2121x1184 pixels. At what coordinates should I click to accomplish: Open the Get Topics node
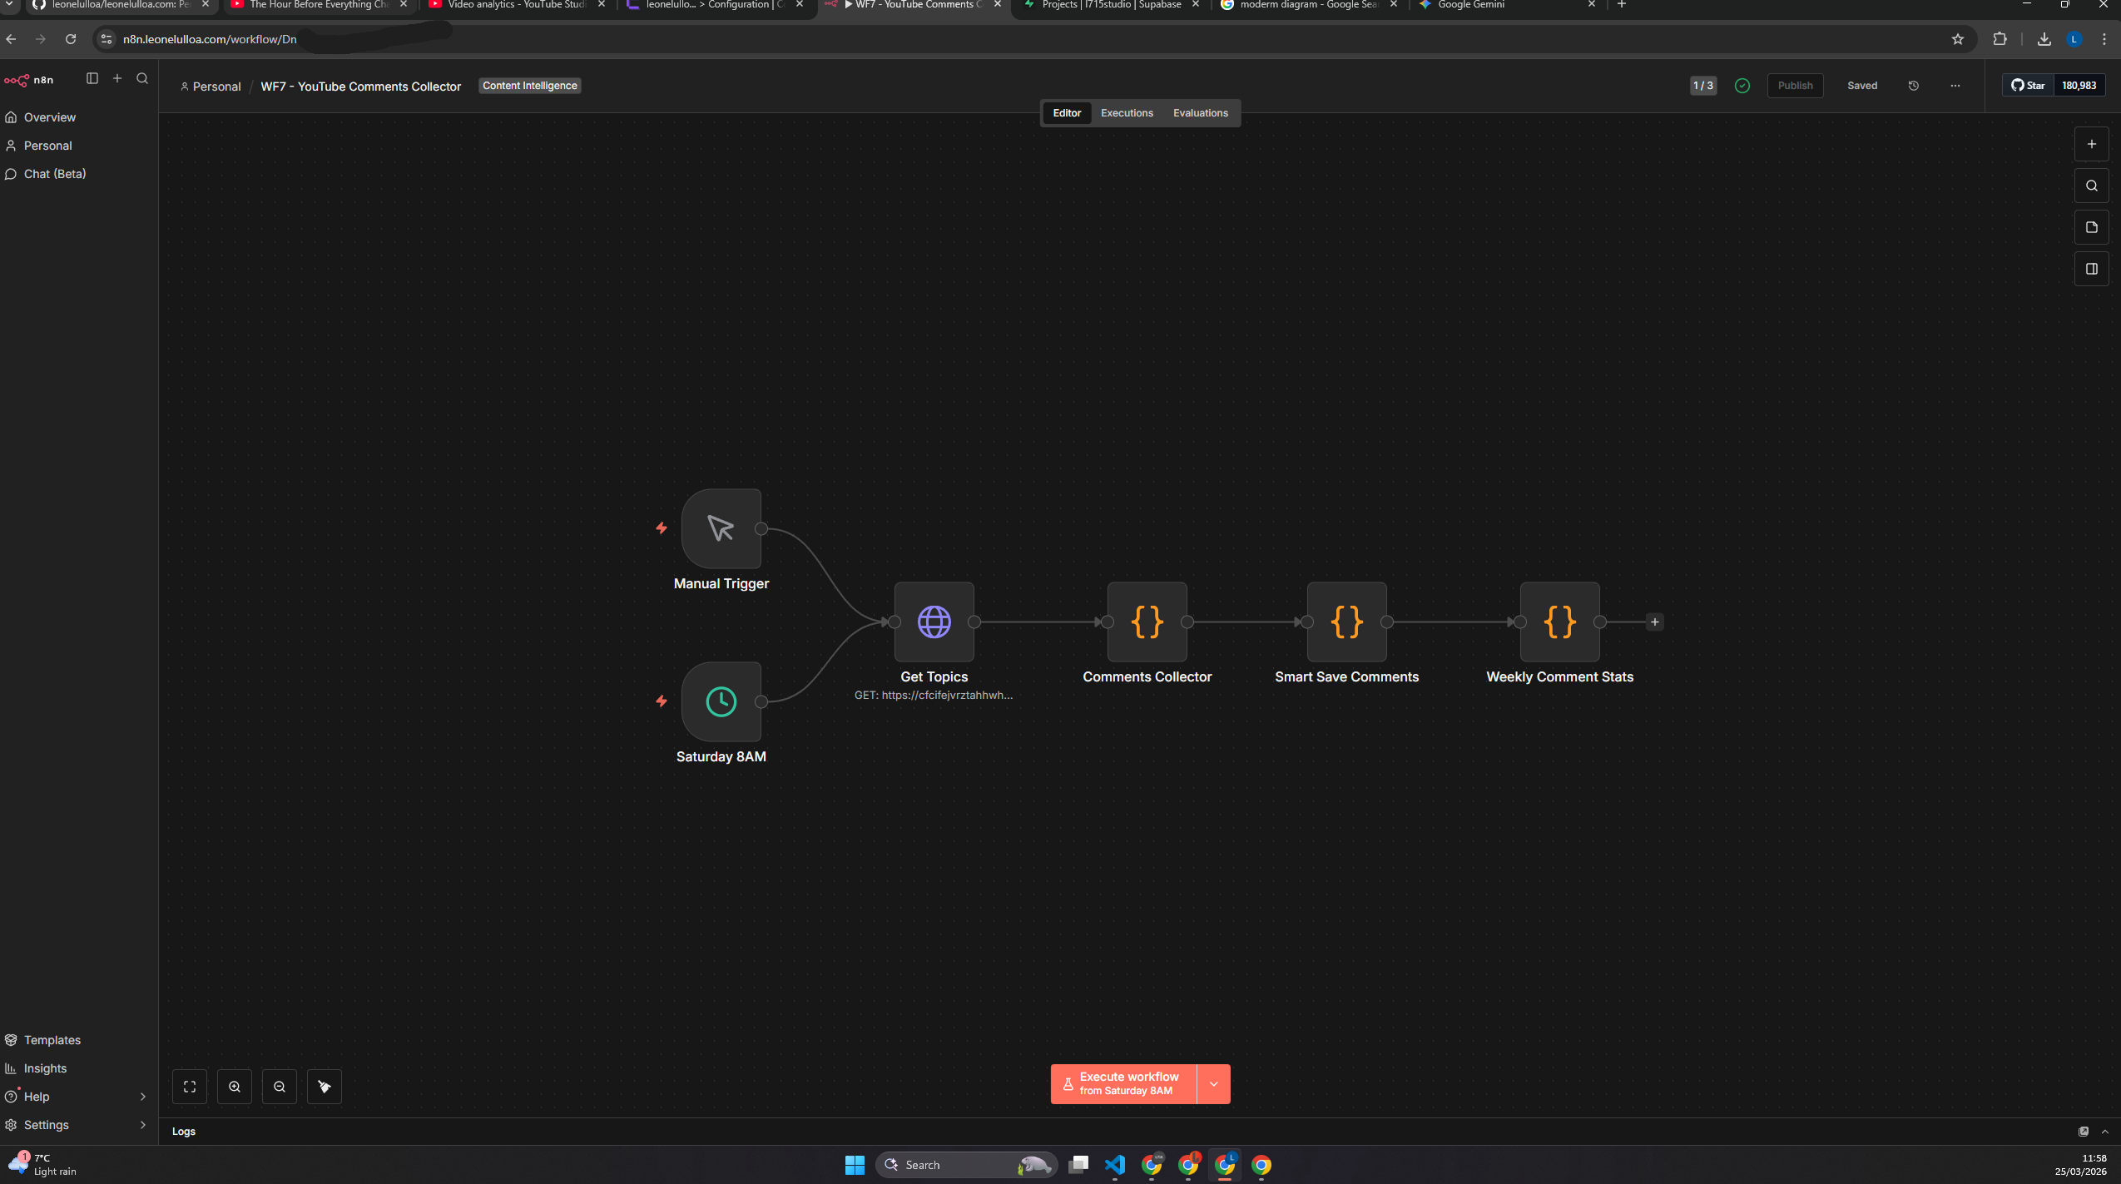(933, 622)
